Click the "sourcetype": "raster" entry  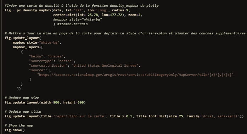52,61
